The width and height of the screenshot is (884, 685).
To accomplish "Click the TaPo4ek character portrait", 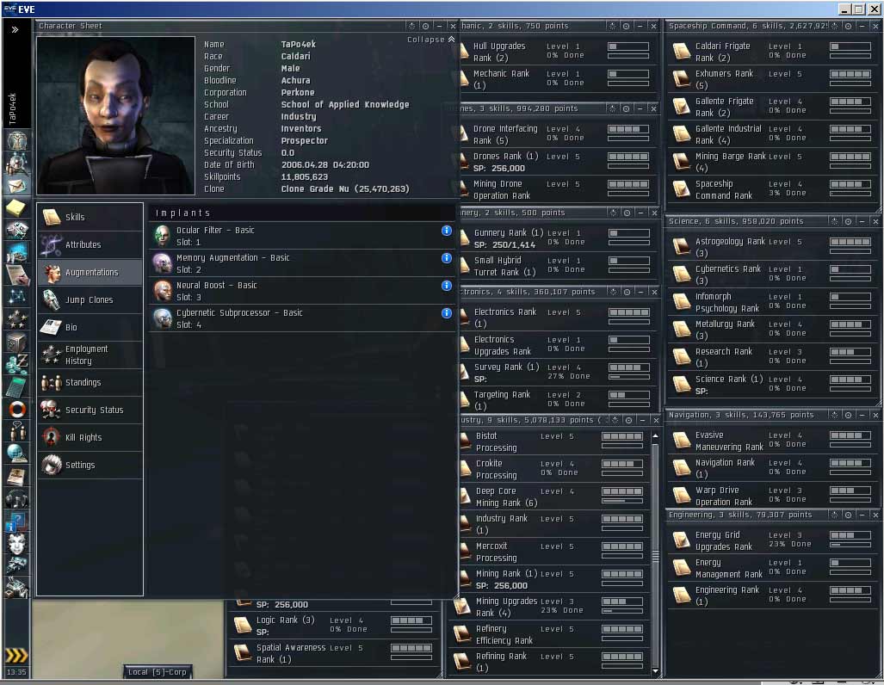I will point(115,115).
